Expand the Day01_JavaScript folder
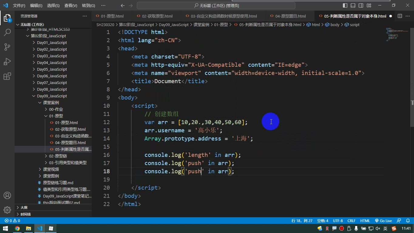Viewport: 414px width, 233px height. (x=52, y=42)
